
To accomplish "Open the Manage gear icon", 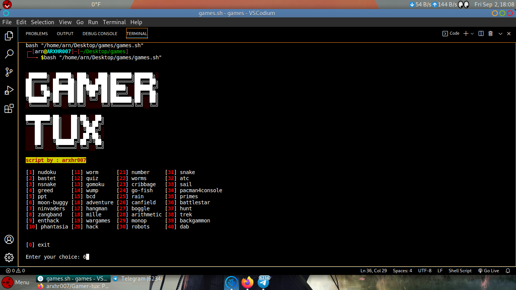I will [9, 258].
